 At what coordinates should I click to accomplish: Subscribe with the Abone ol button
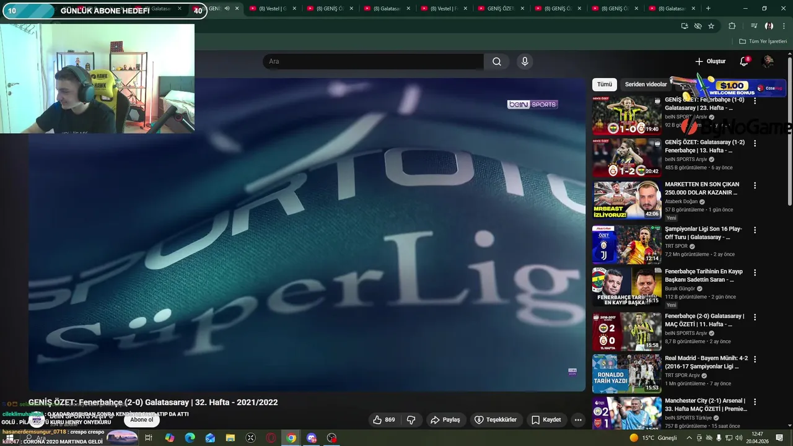141,420
